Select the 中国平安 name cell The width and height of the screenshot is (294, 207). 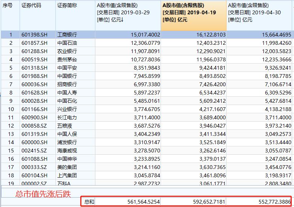(75, 68)
